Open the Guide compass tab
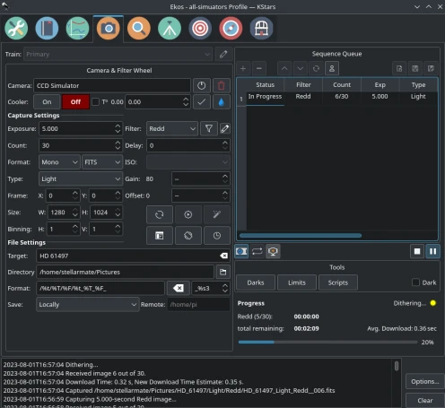The width and height of the screenshot is (445, 408). tap(231, 29)
